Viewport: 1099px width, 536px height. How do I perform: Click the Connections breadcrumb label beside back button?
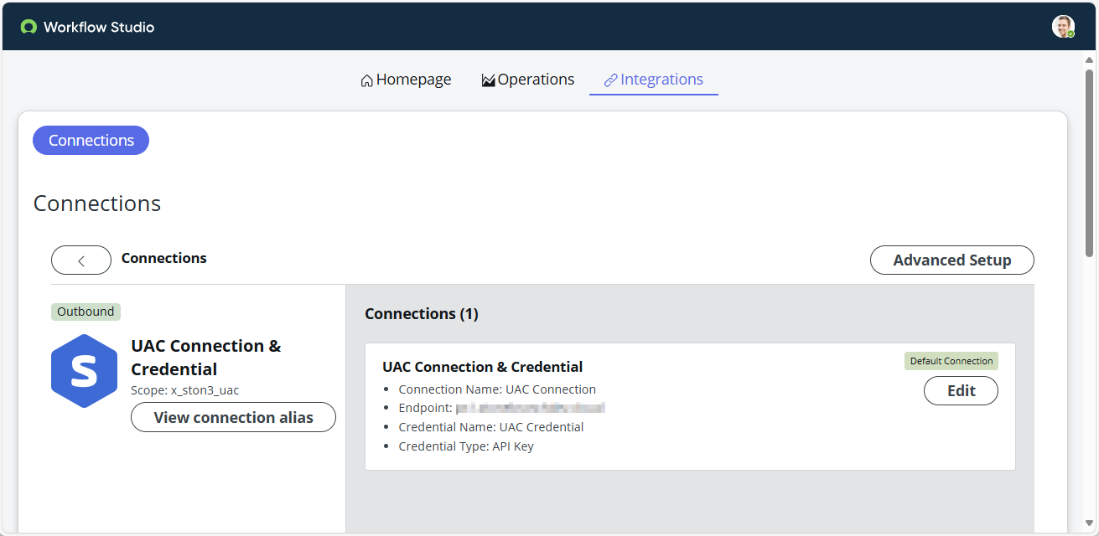pyautogui.click(x=164, y=258)
